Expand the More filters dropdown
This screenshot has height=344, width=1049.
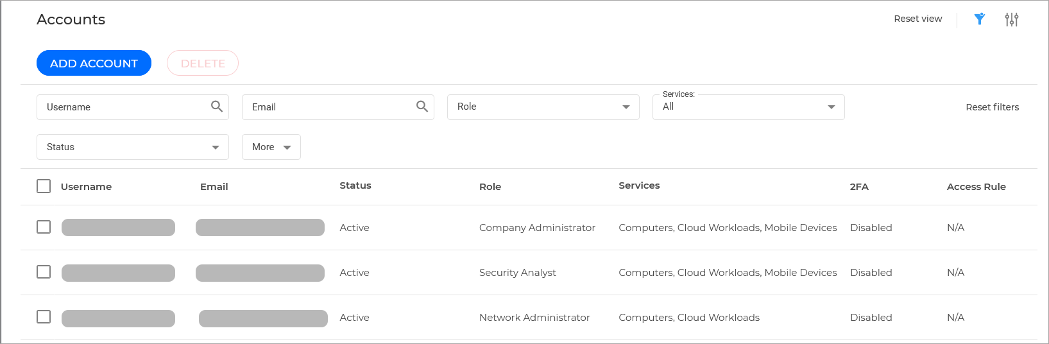[271, 147]
